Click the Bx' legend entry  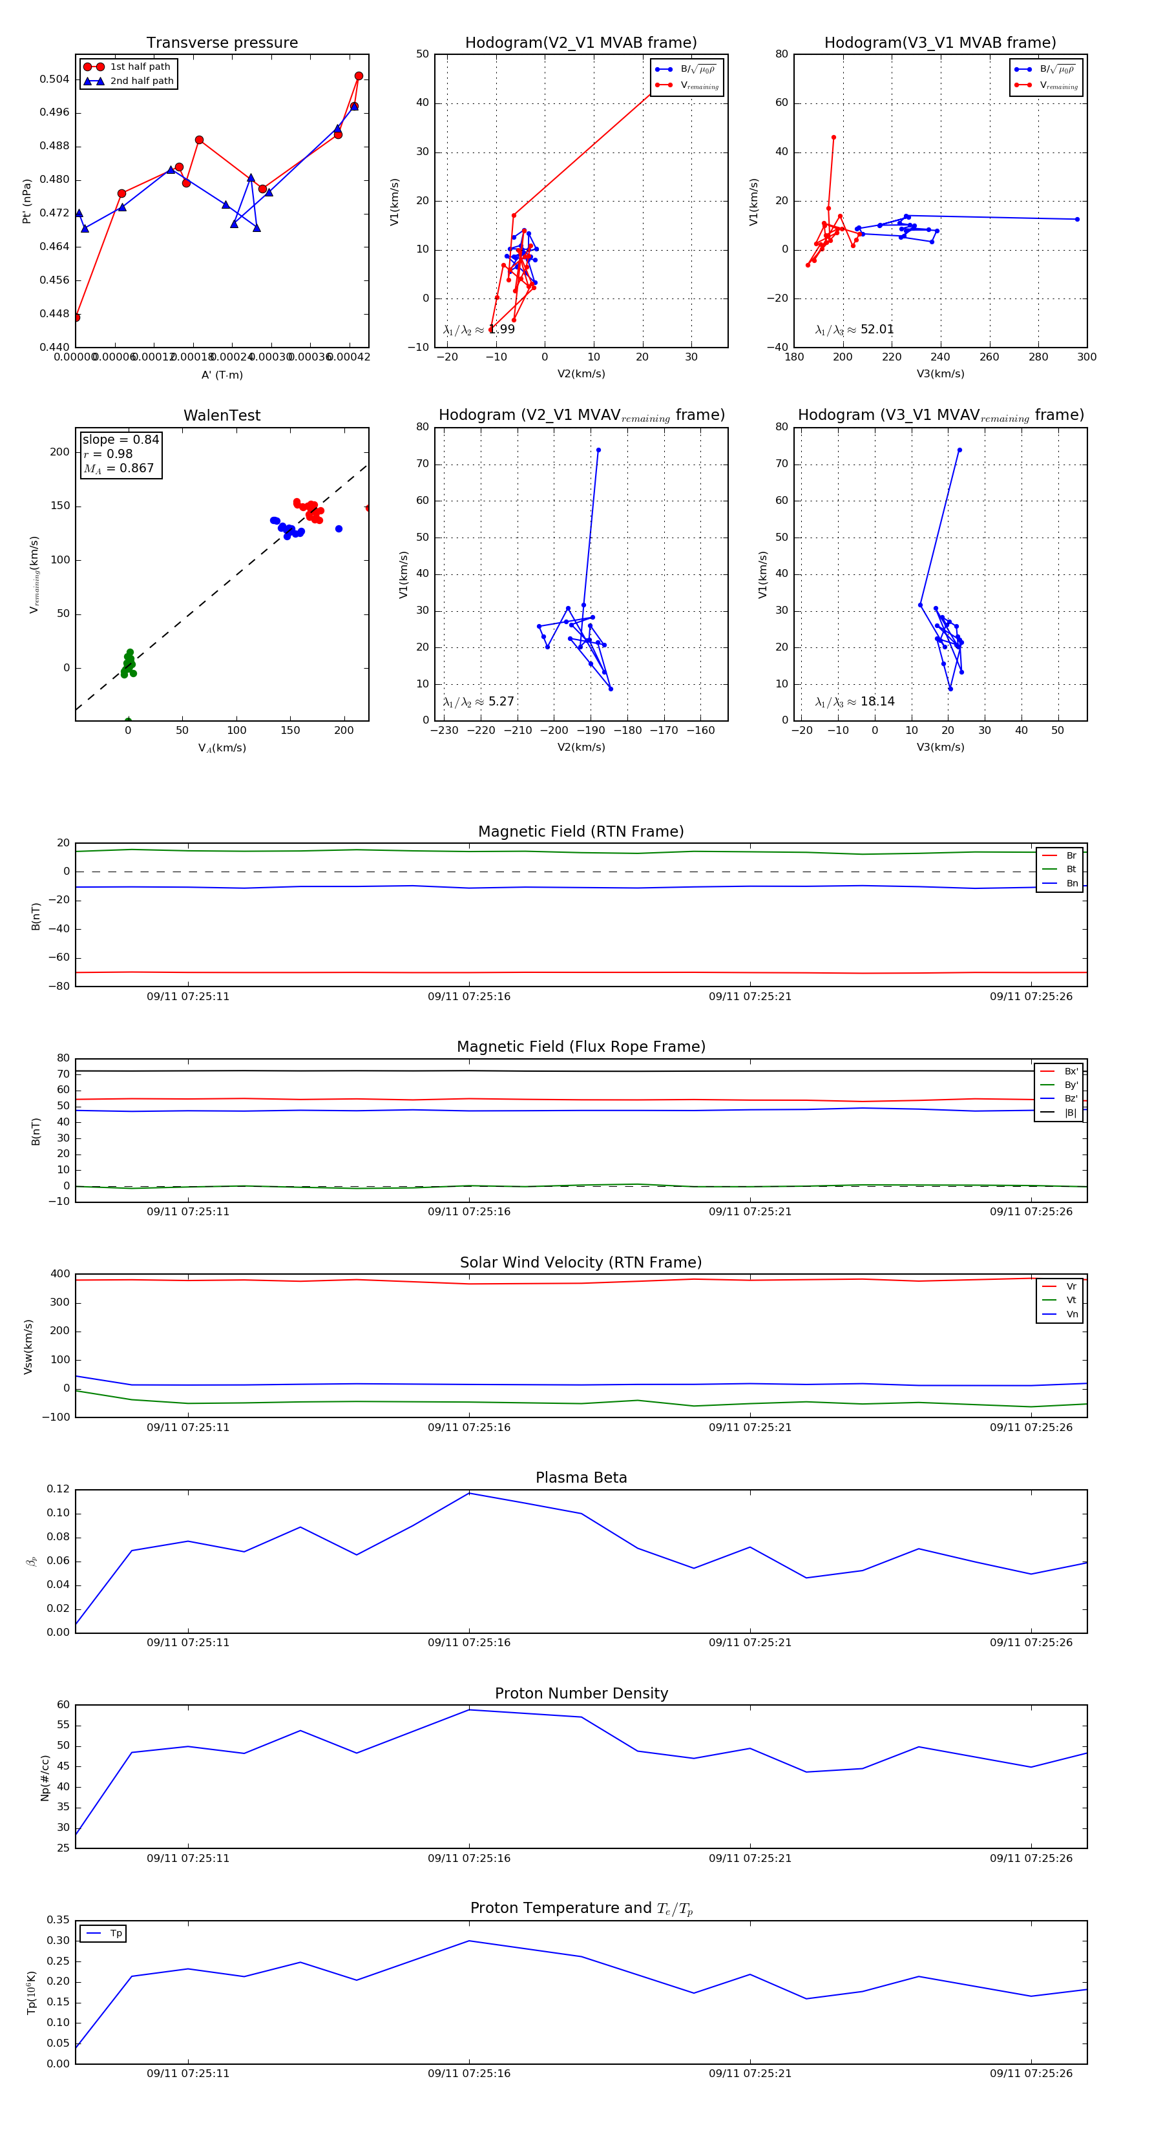pyautogui.click(x=1059, y=1071)
